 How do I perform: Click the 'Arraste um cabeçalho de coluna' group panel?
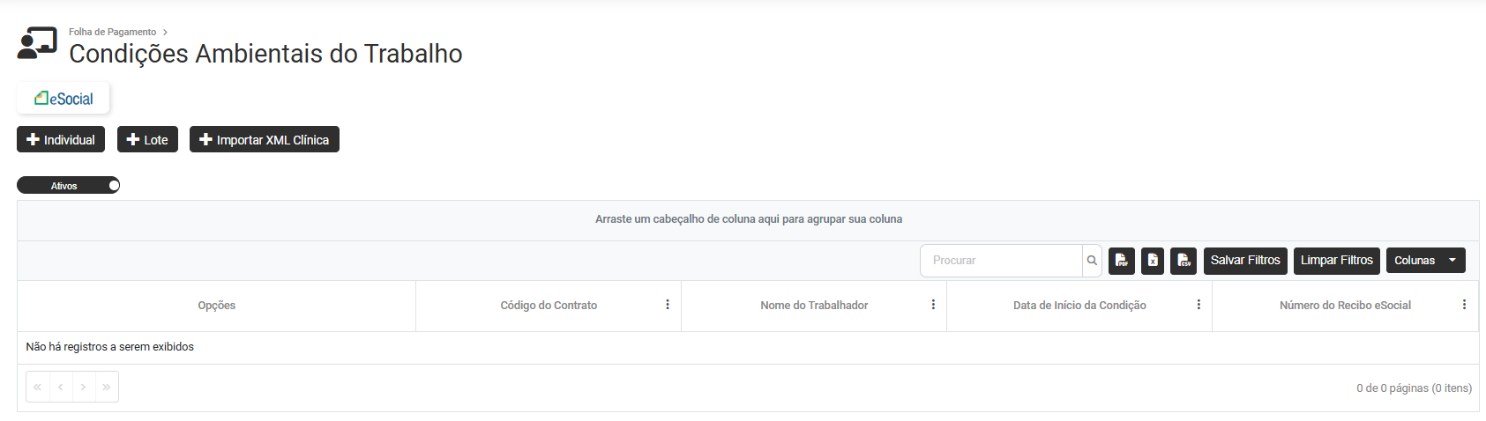click(748, 219)
